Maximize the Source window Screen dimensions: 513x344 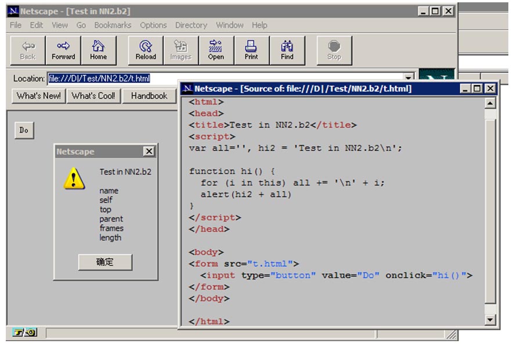click(477, 88)
